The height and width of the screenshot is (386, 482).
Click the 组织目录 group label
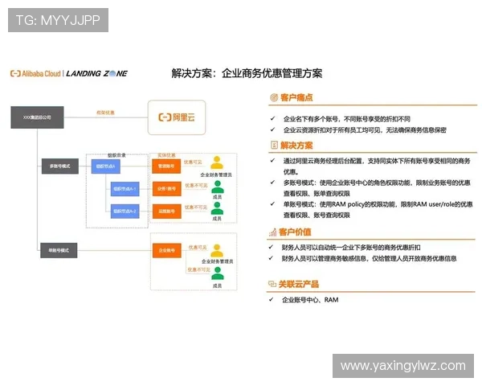(x=116, y=155)
